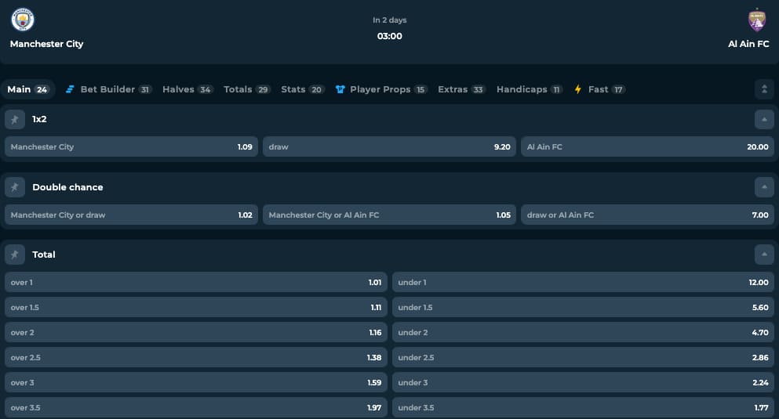Image resolution: width=779 pixels, height=419 pixels.
Task: Pick over 2 at 1.16
Action: coord(196,332)
